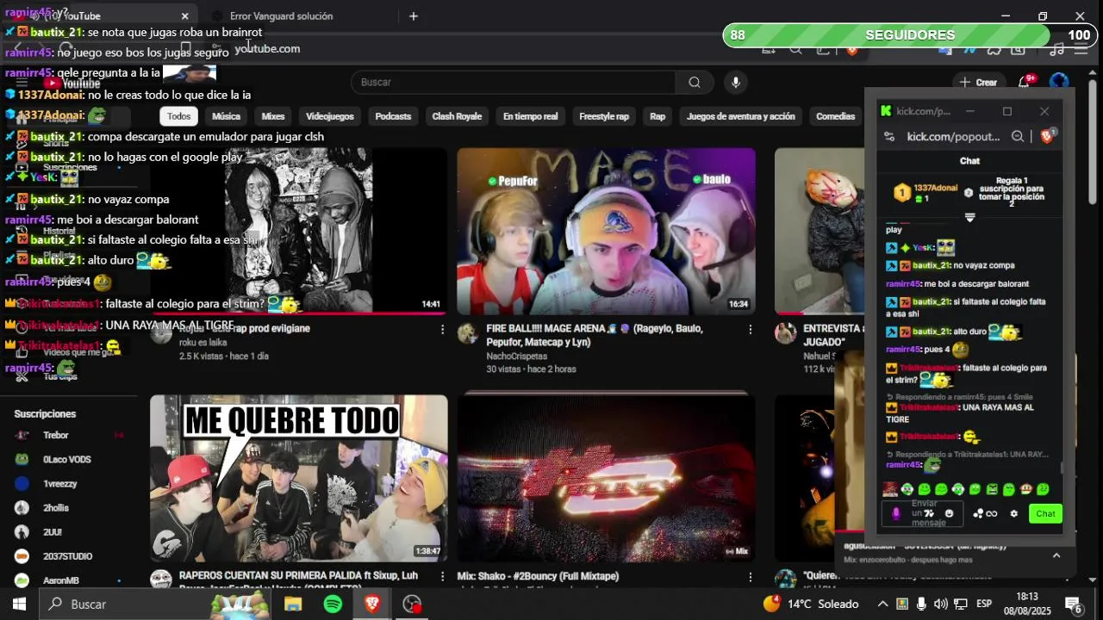The image size is (1103, 620).
Task: Open the Windows notification center icon
Action: [1074, 604]
